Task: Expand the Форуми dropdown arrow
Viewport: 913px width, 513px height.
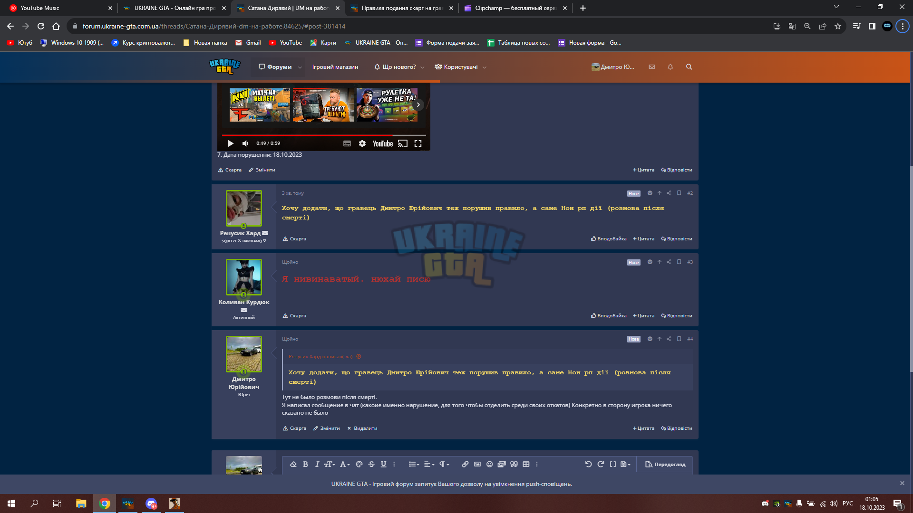Action: (300, 67)
